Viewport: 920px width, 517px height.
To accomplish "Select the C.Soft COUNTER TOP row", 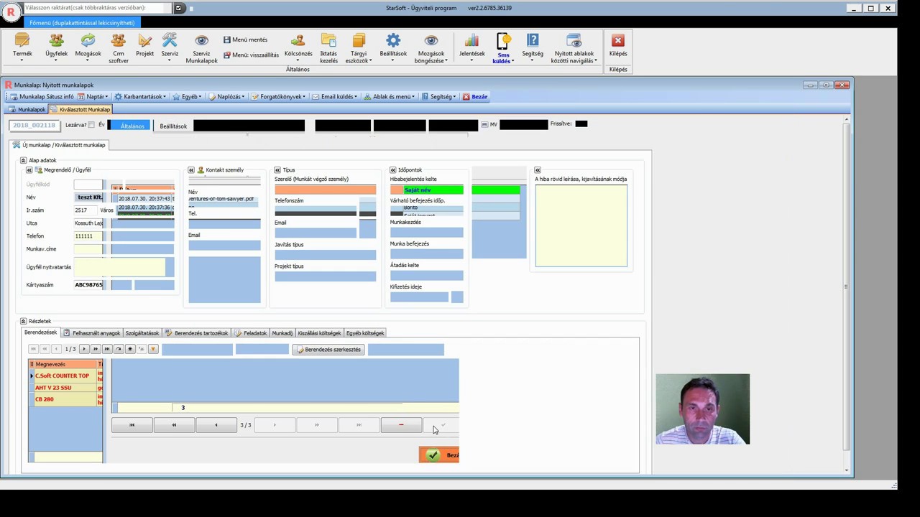I will (x=65, y=376).
